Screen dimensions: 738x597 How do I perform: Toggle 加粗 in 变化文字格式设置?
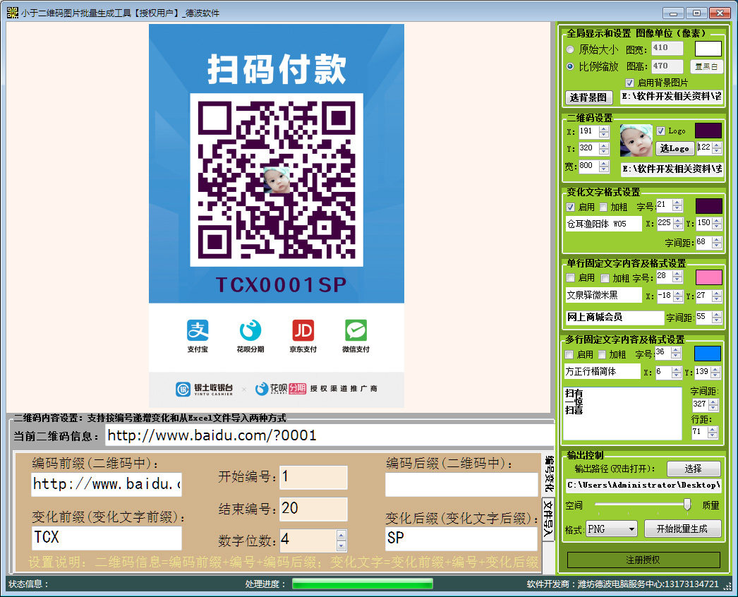click(x=603, y=207)
